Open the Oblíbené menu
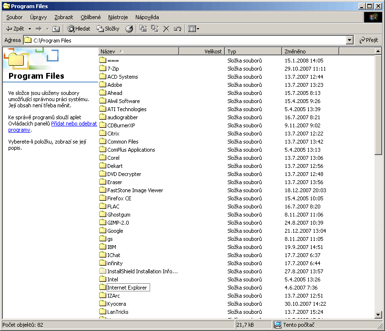 (91, 17)
